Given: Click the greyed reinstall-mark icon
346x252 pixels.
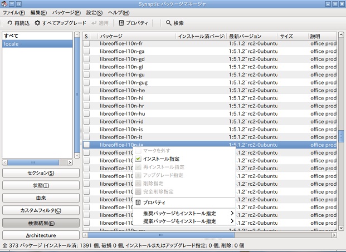Looking at the screenshot, I should [138, 167].
